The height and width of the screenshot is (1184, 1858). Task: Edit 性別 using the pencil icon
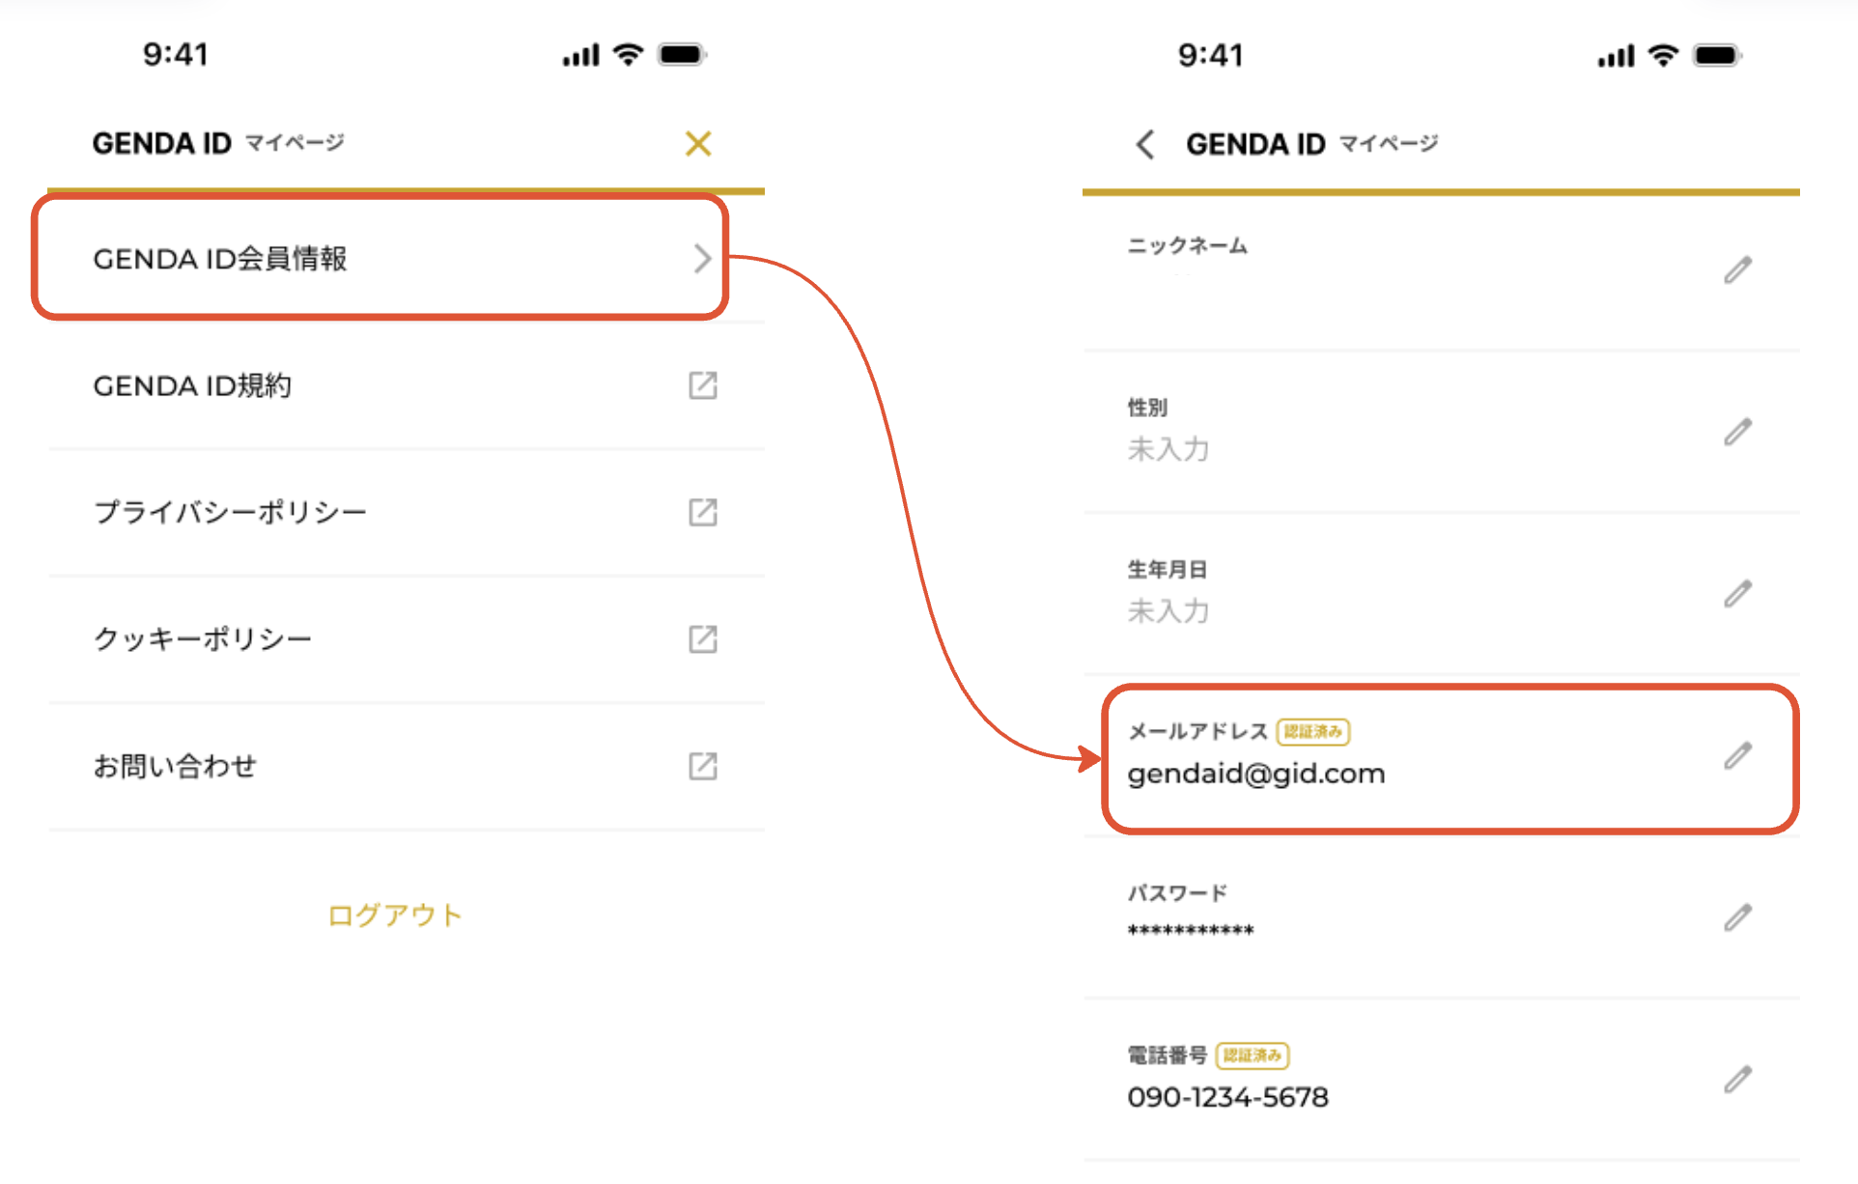[1737, 432]
